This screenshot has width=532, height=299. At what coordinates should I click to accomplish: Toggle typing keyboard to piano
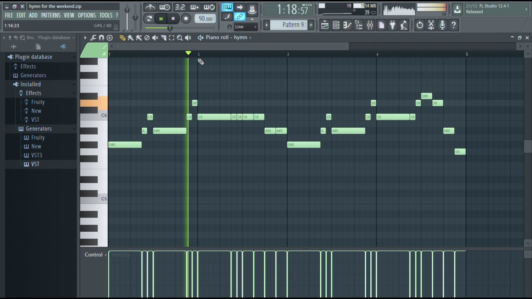click(x=227, y=7)
